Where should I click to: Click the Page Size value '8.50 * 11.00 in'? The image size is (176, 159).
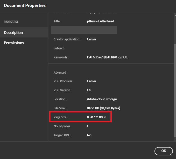click(97, 117)
